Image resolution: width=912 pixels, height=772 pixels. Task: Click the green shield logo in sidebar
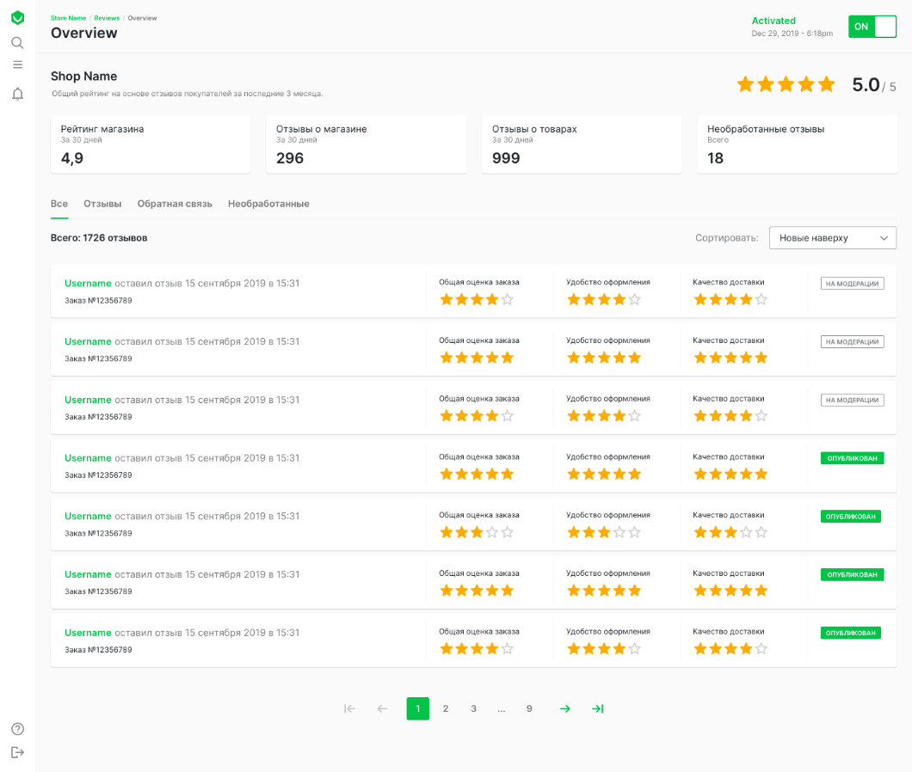[x=17, y=18]
